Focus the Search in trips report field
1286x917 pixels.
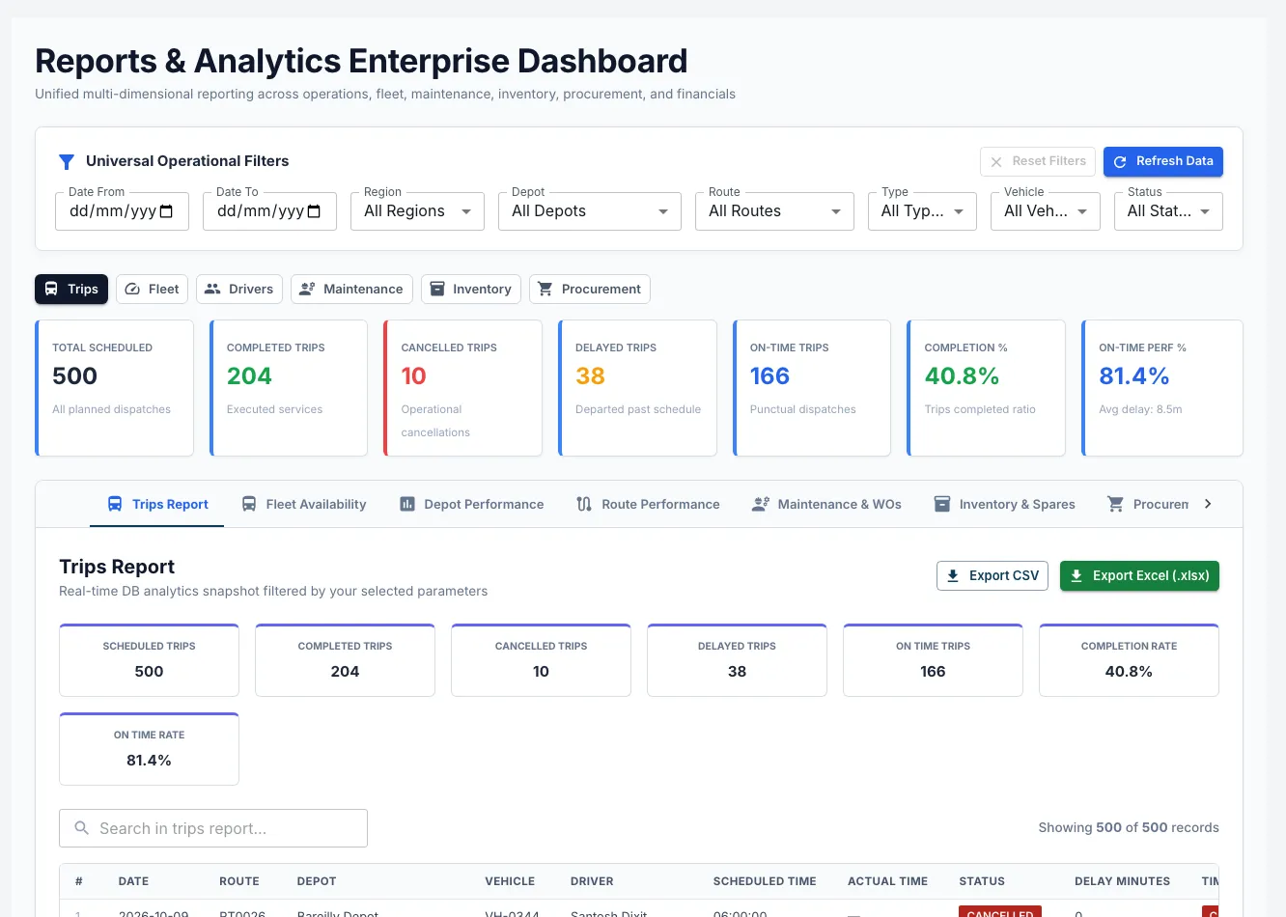coord(213,828)
